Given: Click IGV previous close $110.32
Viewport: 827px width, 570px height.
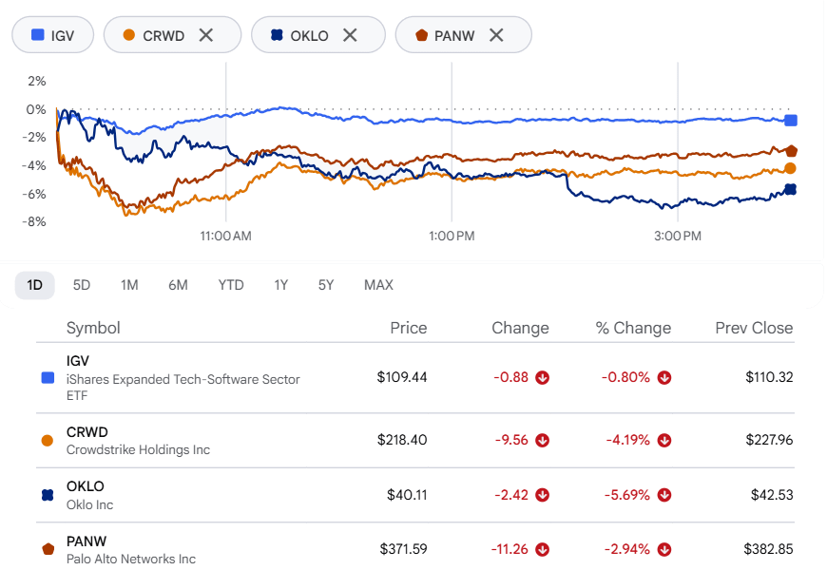Looking at the screenshot, I should 769,377.
